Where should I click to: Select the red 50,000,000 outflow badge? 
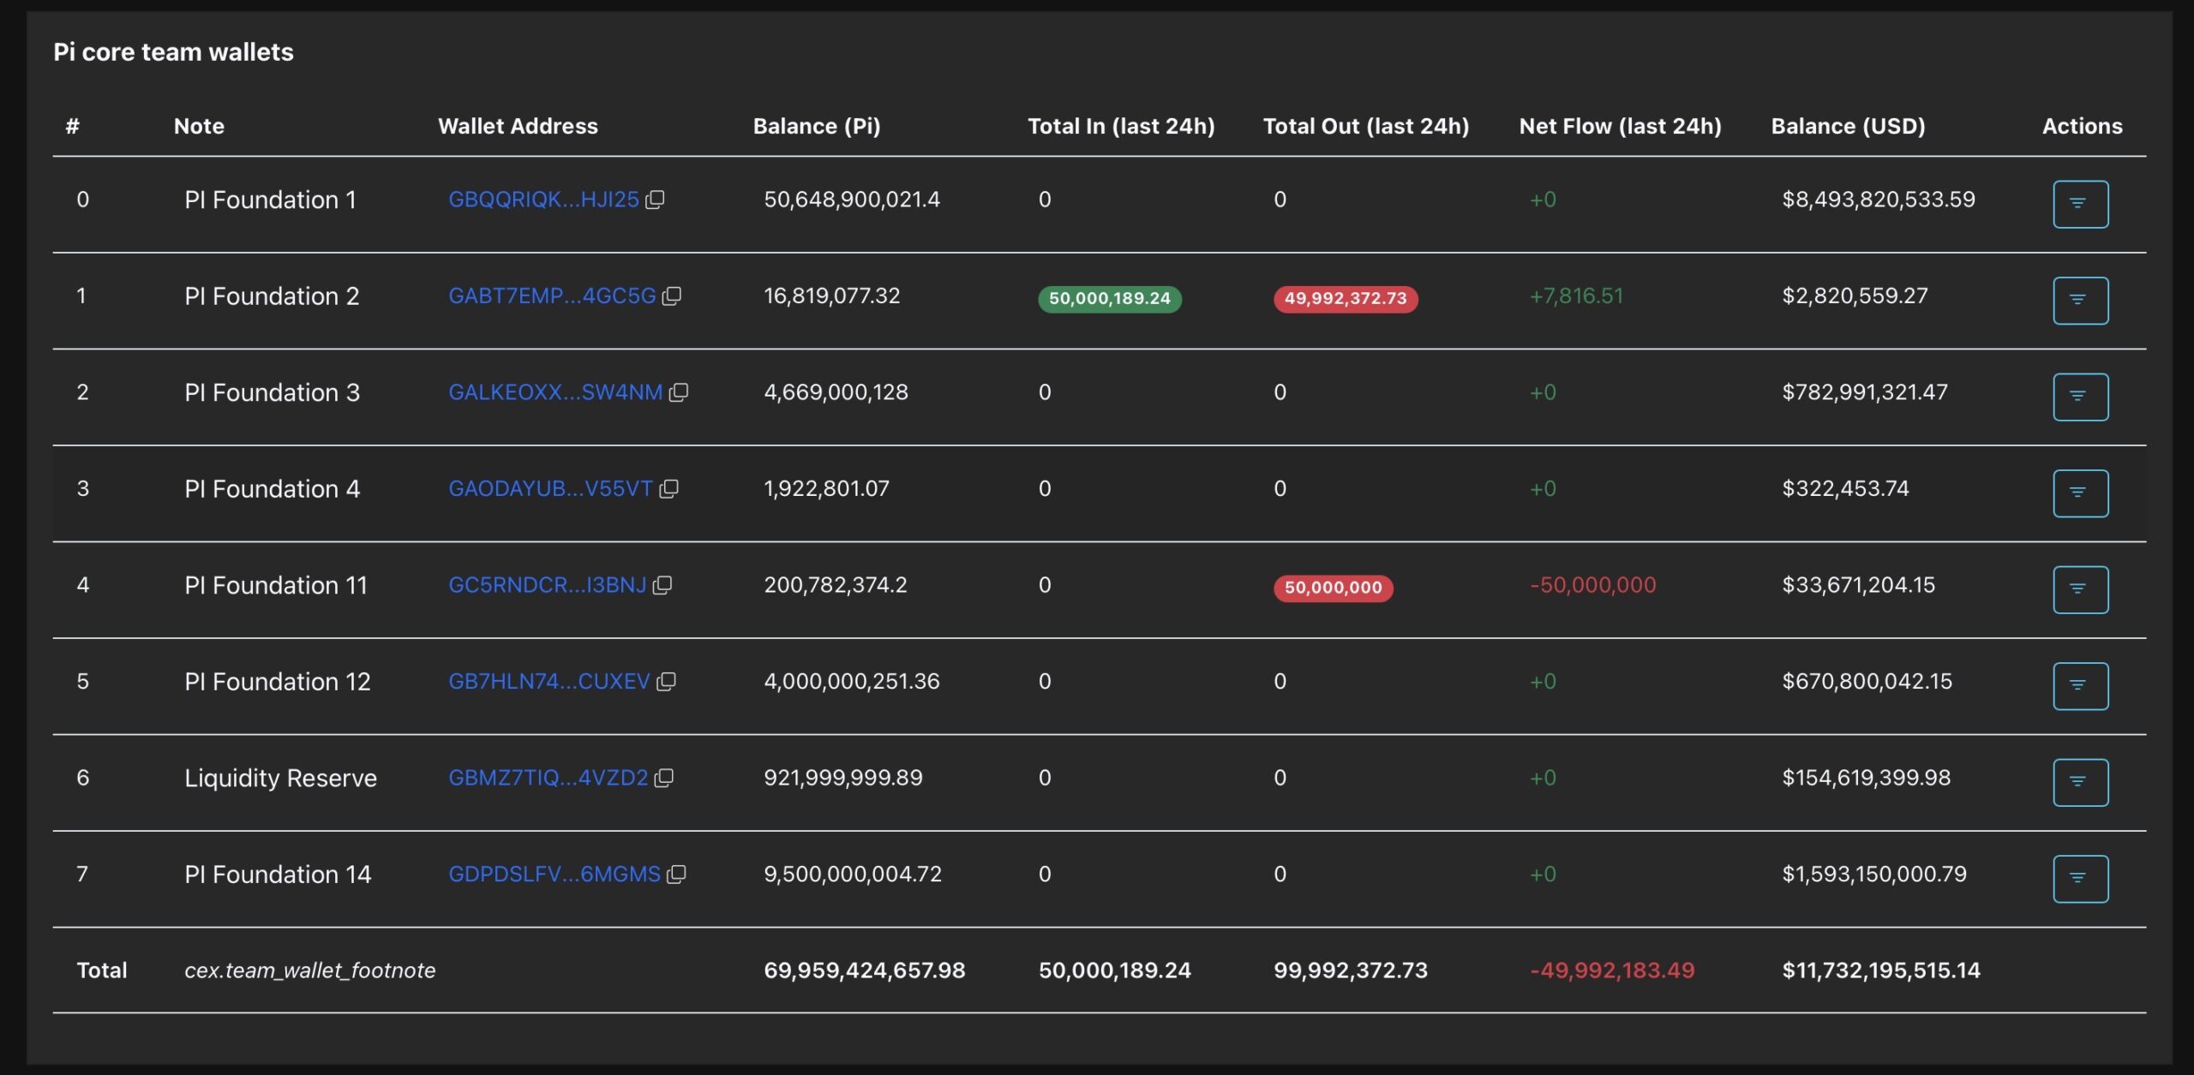point(1332,588)
